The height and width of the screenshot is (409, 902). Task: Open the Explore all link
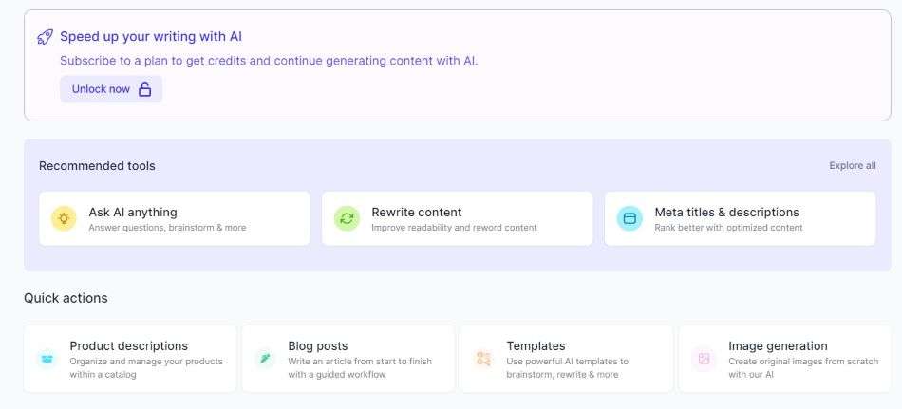tap(853, 166)
